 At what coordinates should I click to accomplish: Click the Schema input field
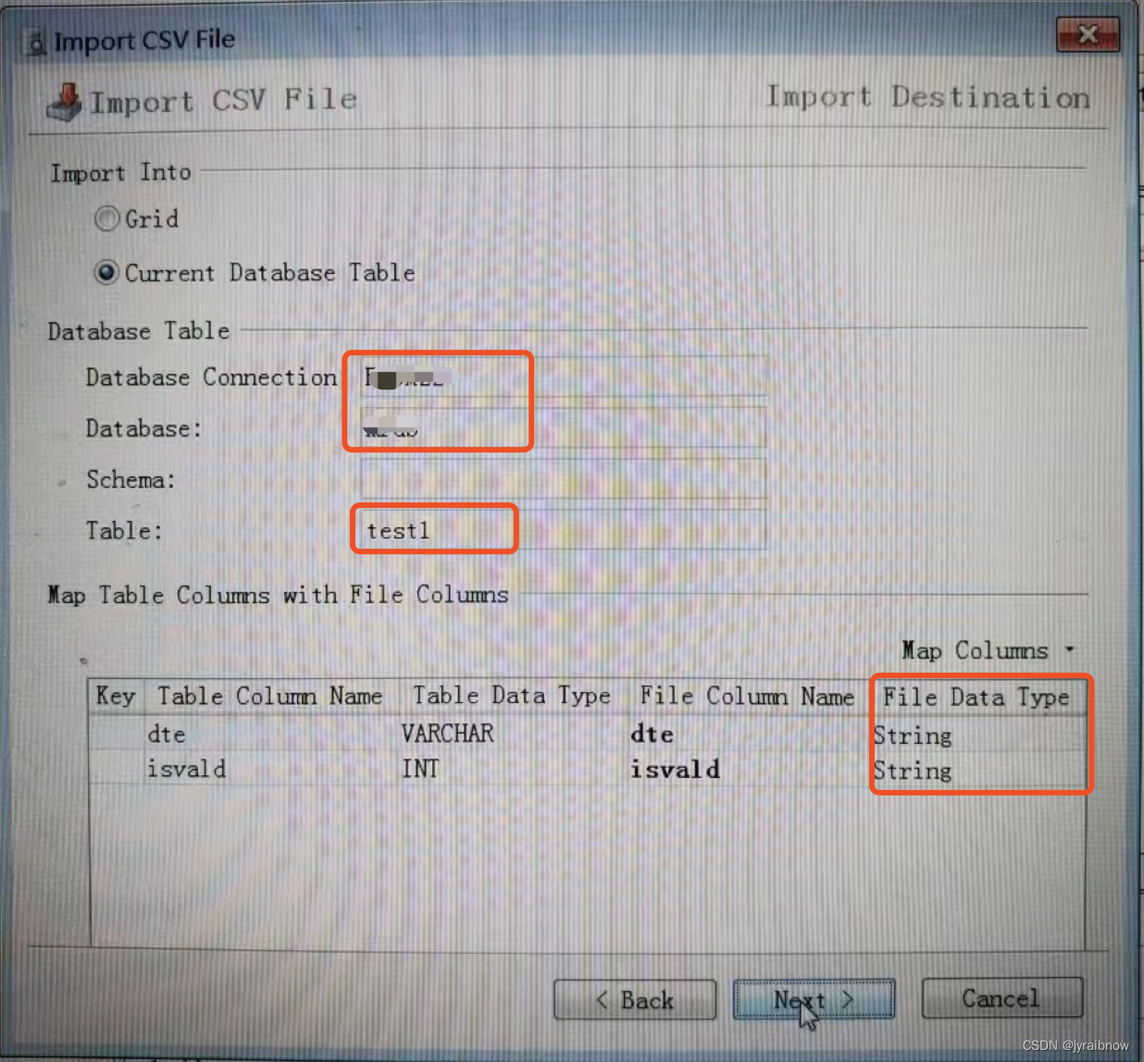(x=563, y=479)
